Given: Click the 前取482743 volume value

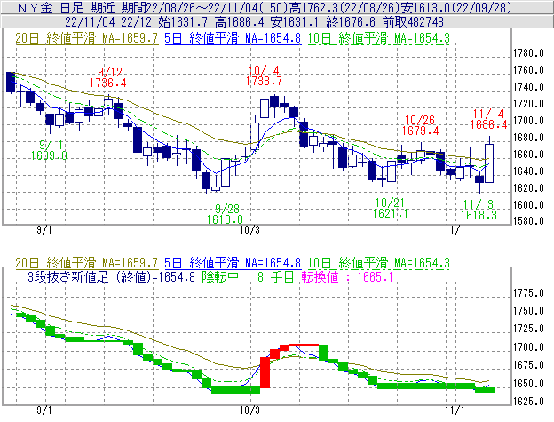Looking at the screenshot, I should pyautogui.click(x=413, y=22).
